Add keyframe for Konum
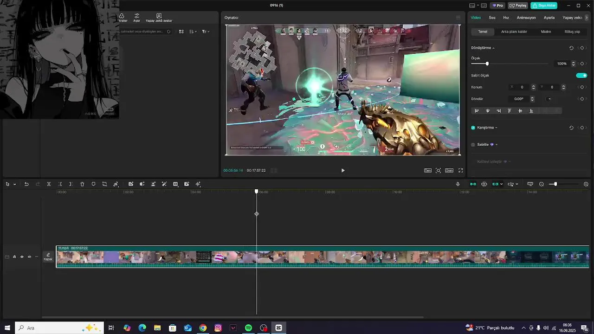Viewport: 594px width, 334px height. coord(582,87)
